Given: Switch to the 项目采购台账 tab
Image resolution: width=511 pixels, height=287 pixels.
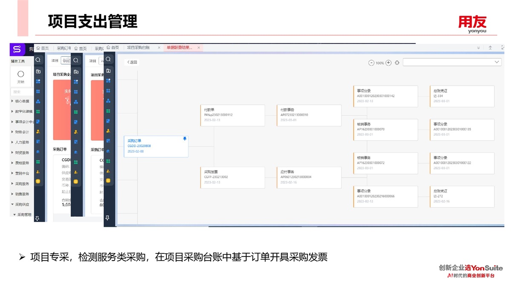Looking at the screenshot, I should click(138, 48).
